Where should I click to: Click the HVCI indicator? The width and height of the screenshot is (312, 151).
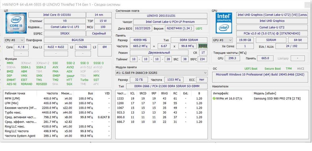point(301,69)
